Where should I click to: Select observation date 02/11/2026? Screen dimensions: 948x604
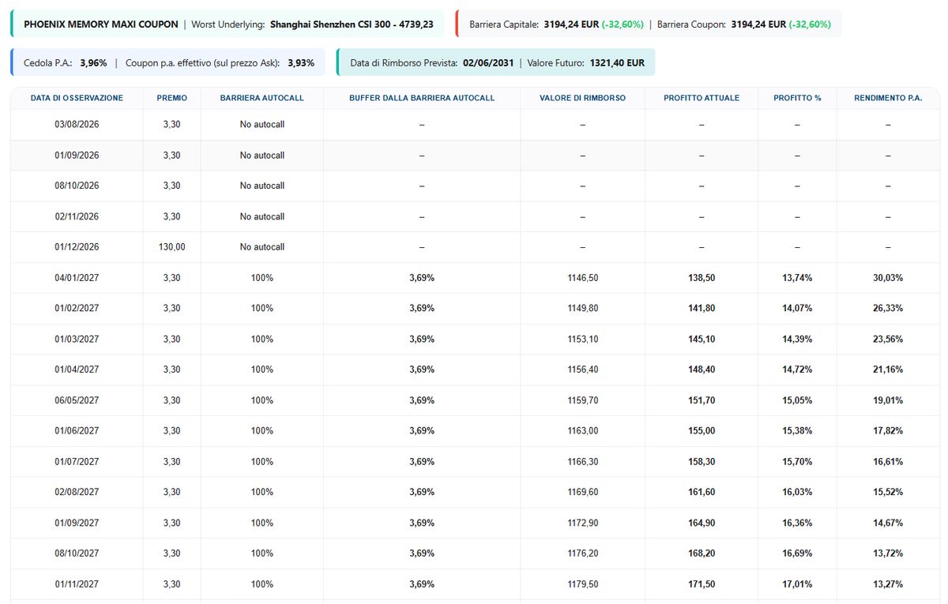click(77, 216)
